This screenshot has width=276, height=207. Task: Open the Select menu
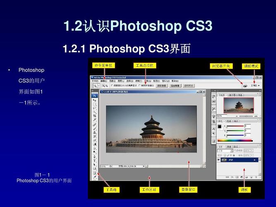[130, 81]
